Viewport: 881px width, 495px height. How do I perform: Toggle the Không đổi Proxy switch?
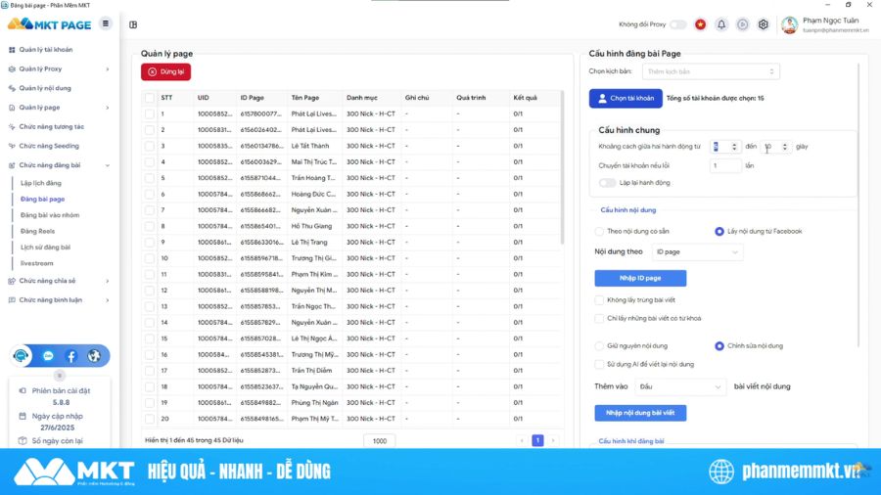pos(677,24)
